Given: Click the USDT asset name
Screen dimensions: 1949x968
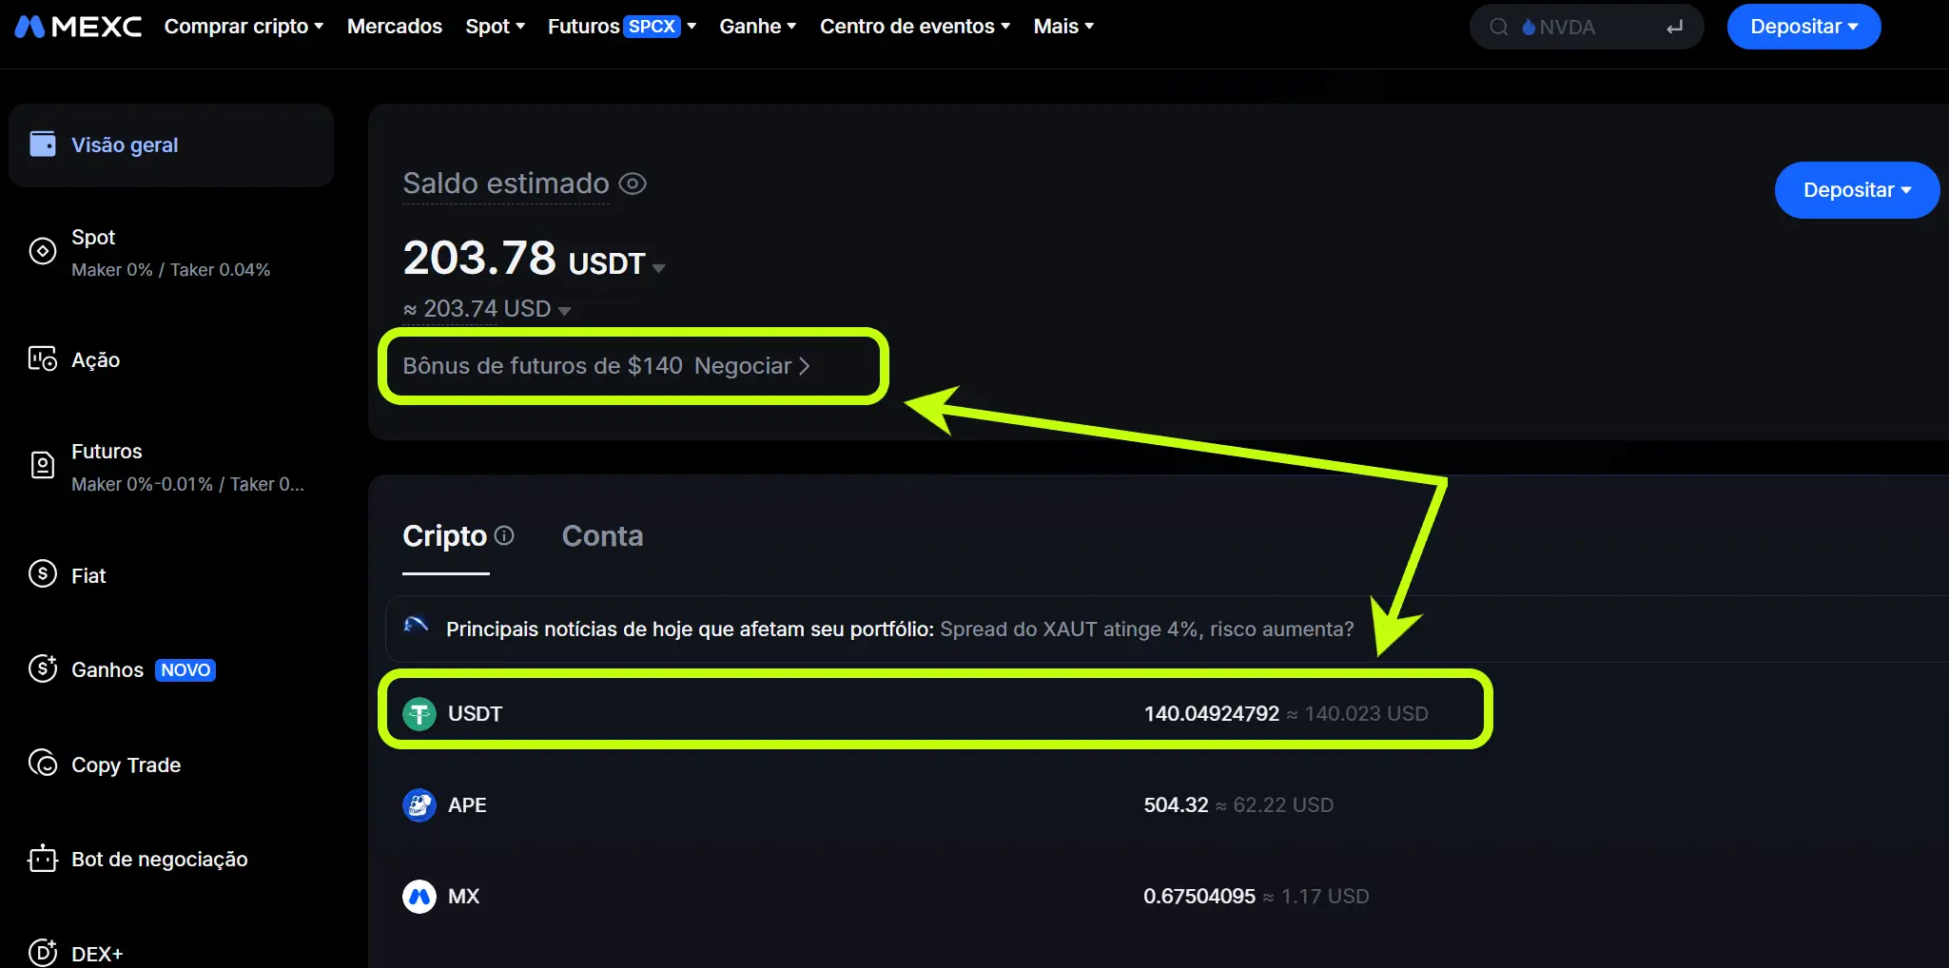Looking at the screenshot, I should [475, 713].
